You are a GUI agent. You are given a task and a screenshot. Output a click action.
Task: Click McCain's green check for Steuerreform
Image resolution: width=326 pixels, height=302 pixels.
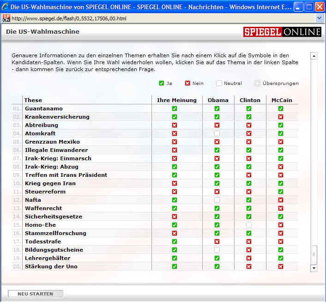coord(281,192)
